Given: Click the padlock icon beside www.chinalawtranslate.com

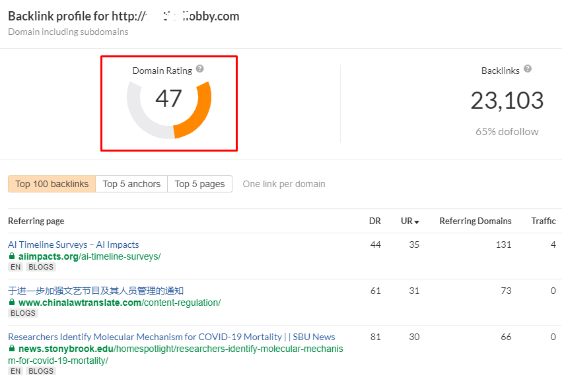Looking at the screenshot, I should [12, 303].
